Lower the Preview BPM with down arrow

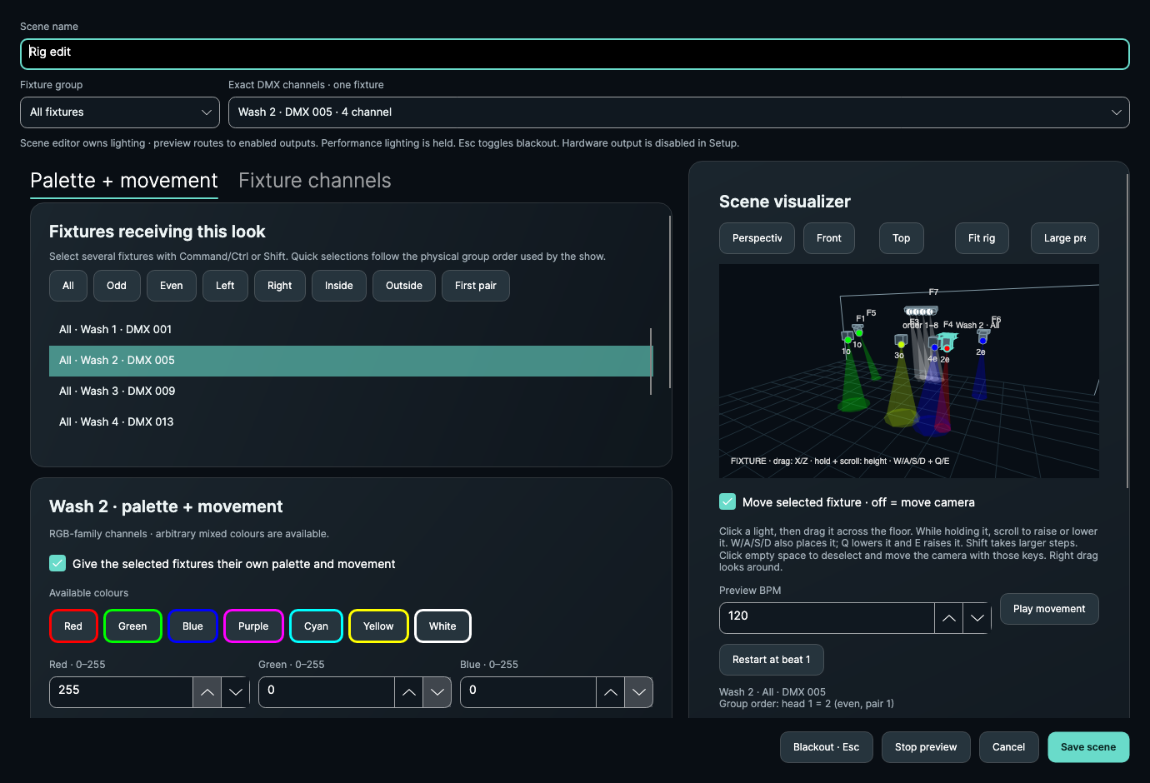tap(977, 618)
